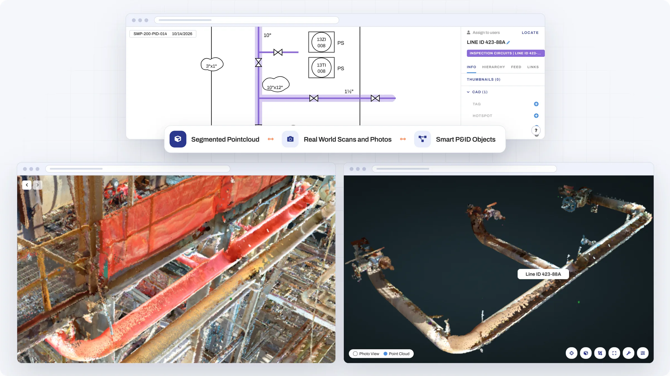The width and height of the screenshot is (670, 376).
Task: Click the Real World Scans camera icon
Action: pyautogui.click(x=290, y=139)
